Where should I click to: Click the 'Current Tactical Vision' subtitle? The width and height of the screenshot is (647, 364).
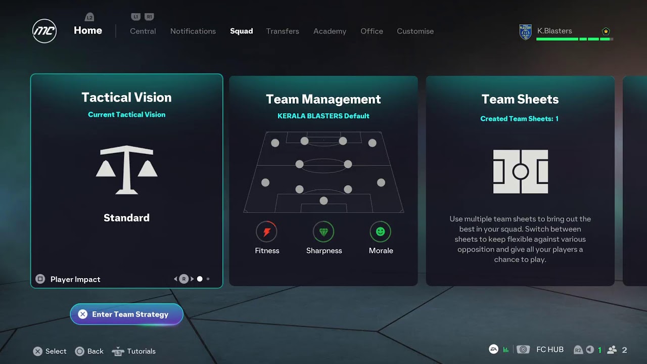click(x=126, y=114)
